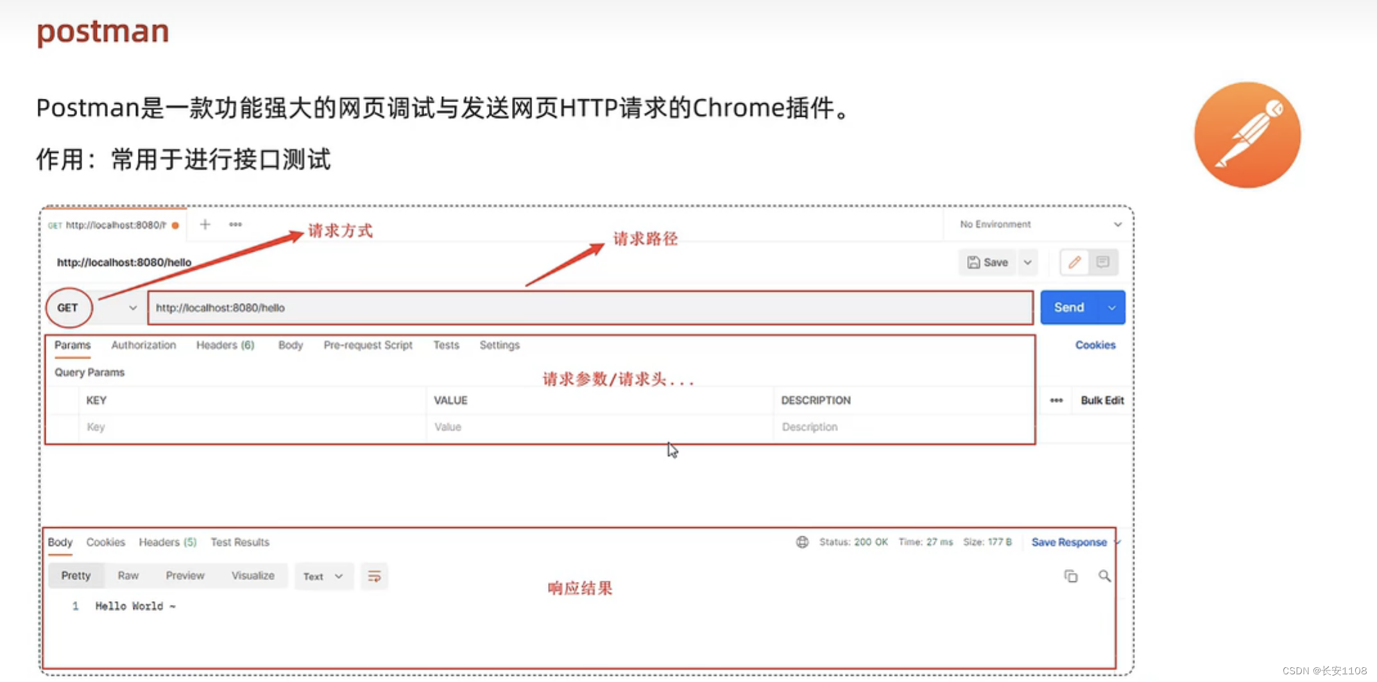Expand the Save Response dropdown arrow
Screen dimensions: 1377x682
[1117, 542]
